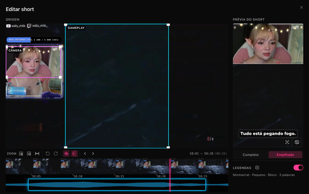Click the focus capture icon in preview
309x194 pixels.
[x=287, y=142]
